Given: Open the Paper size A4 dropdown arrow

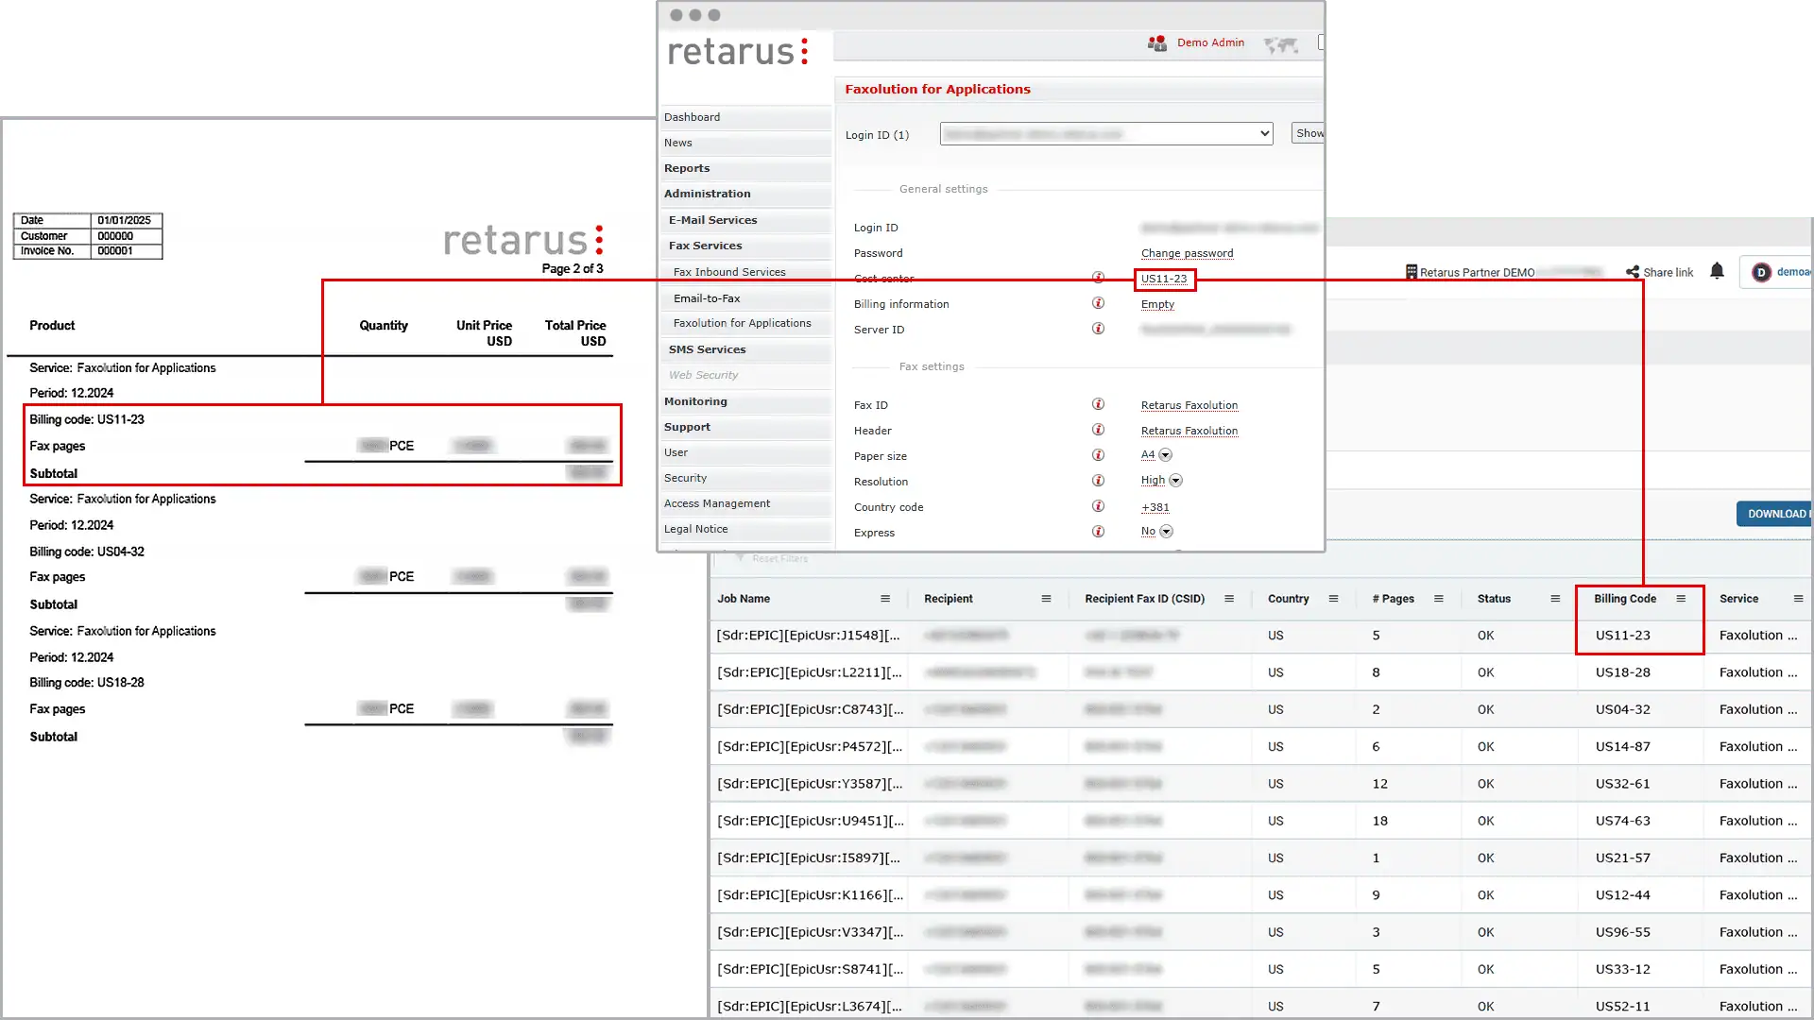Looking at the screenshot, I should coord(1165,455).
